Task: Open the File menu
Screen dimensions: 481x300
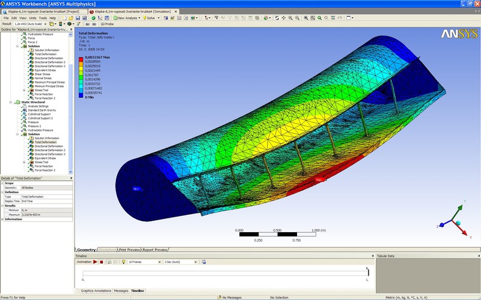Action: 6,18
